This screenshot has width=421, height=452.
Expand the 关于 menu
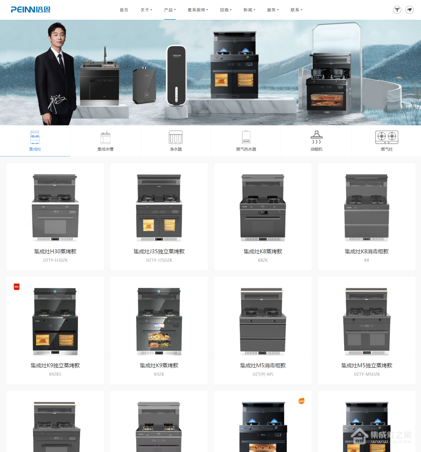click(146, 10)
